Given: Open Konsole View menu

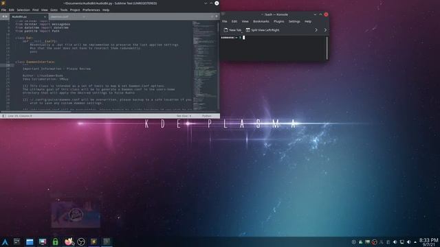Looking at the screenshot, I should tap(245, 21).
